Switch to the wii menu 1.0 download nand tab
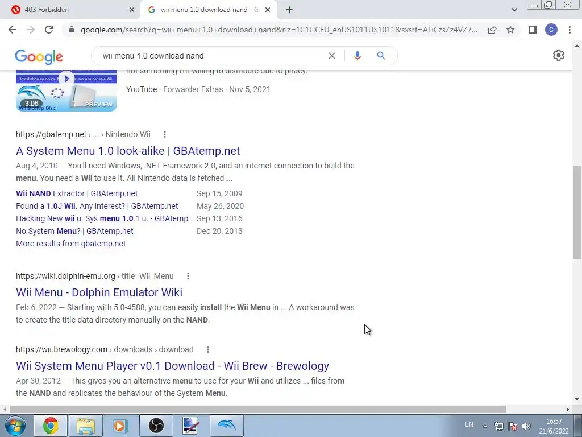This screenshot has height=437, width=582. pyautogui.click(x=208, y=10)
